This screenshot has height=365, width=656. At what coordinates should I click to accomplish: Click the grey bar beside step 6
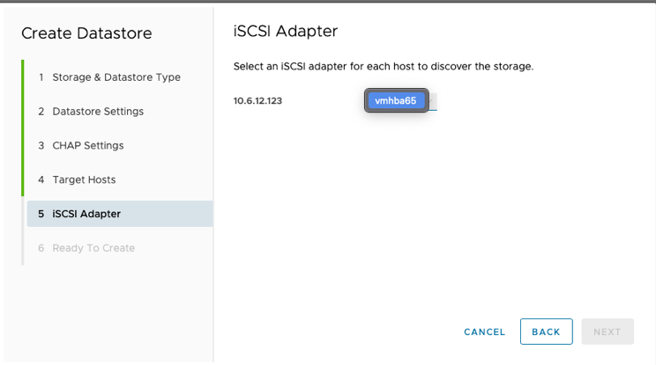(23, 248)
